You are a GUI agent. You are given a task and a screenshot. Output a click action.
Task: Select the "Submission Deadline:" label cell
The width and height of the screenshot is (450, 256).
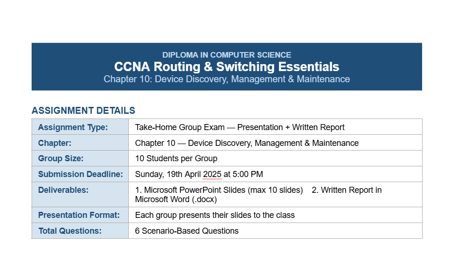pos(80,174)
